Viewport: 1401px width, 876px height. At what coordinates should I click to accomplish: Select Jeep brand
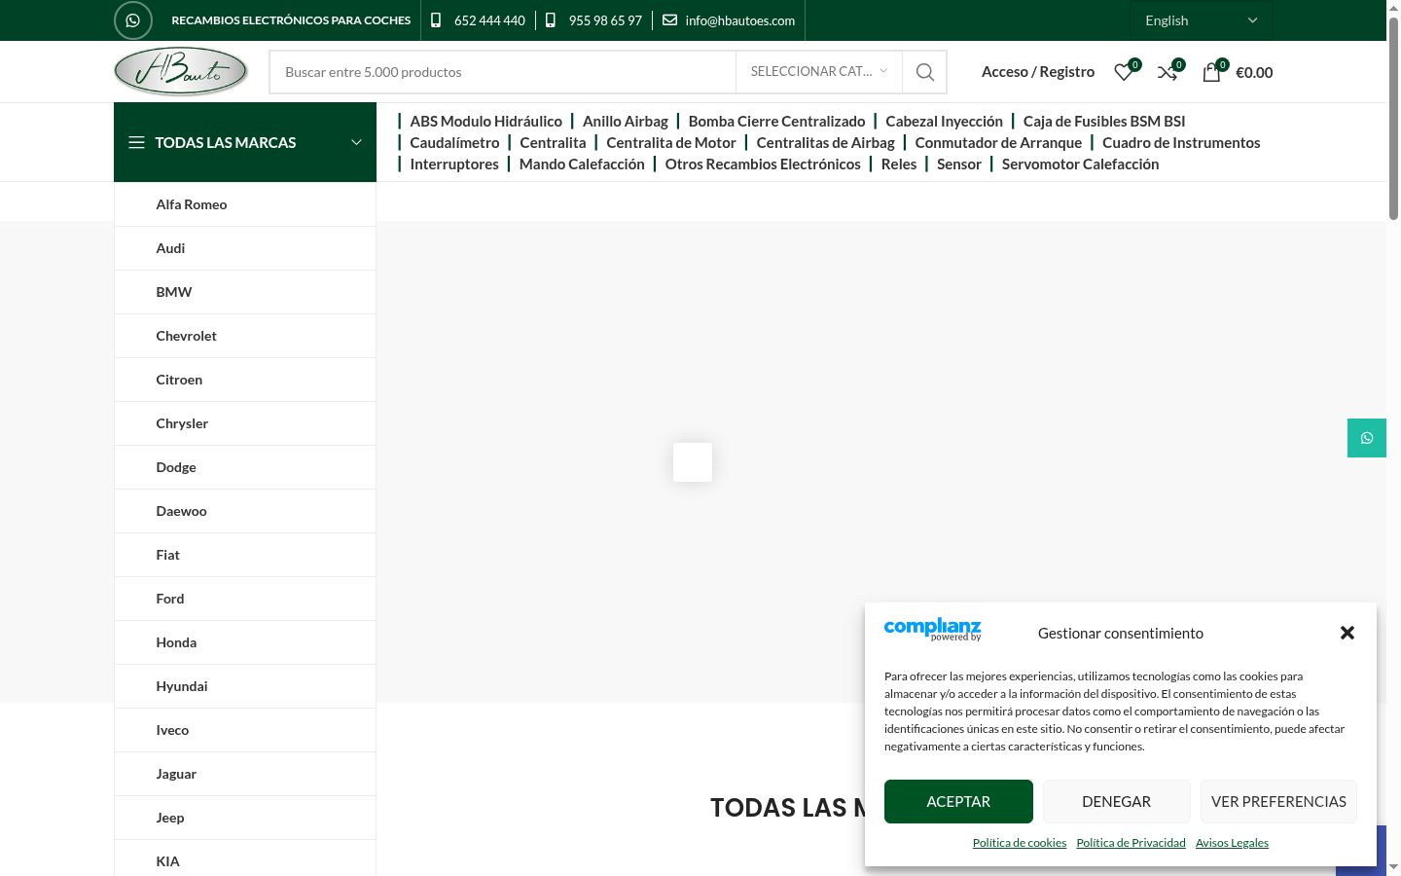(x=245, y=818)
